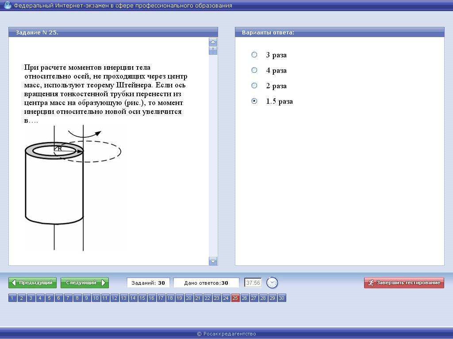Select the answer option '1.5 раза'

point(254,101)
